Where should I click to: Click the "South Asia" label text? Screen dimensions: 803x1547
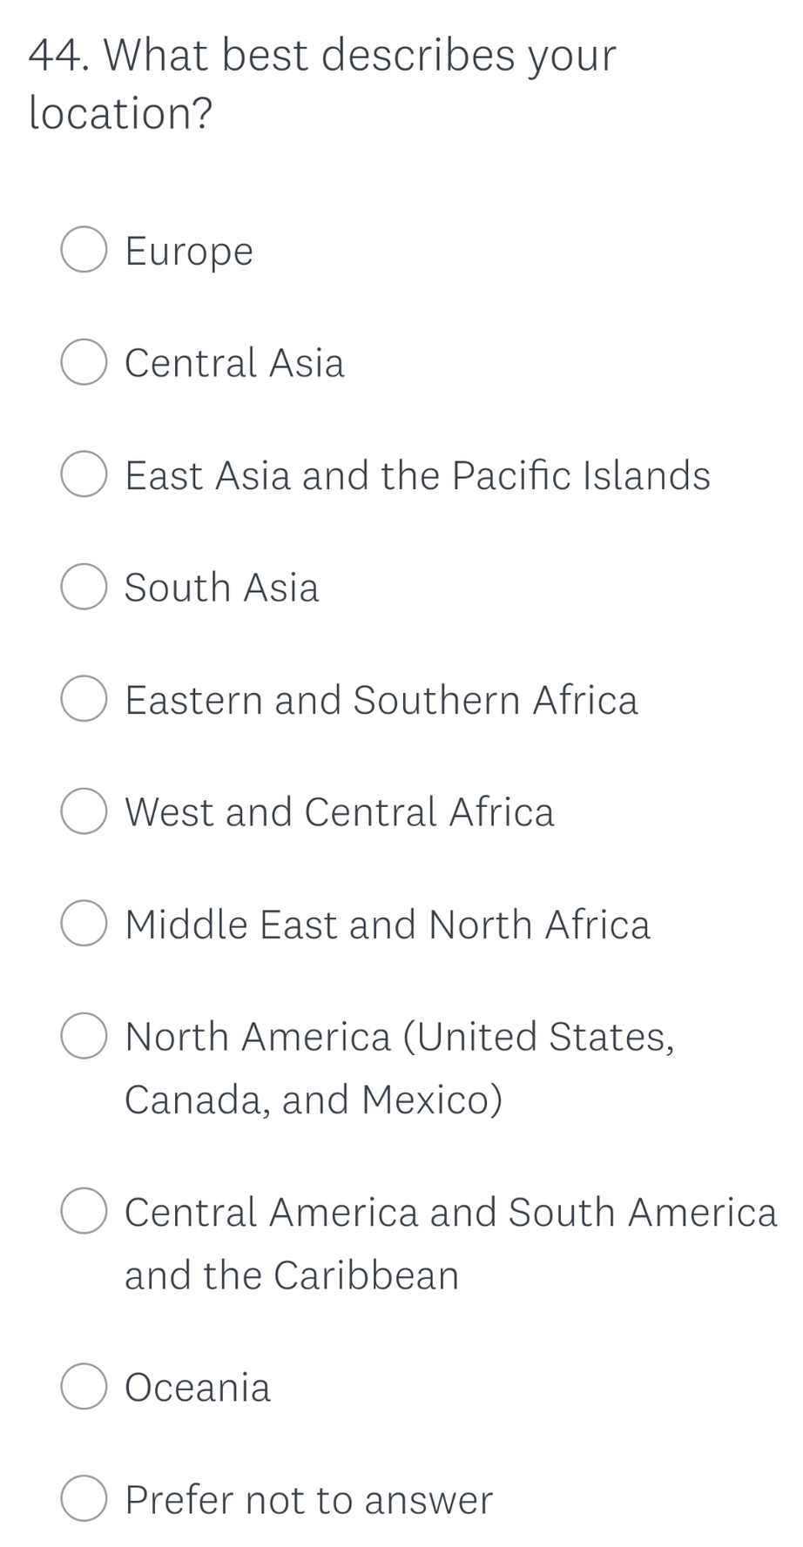click(x=222, y=588)
